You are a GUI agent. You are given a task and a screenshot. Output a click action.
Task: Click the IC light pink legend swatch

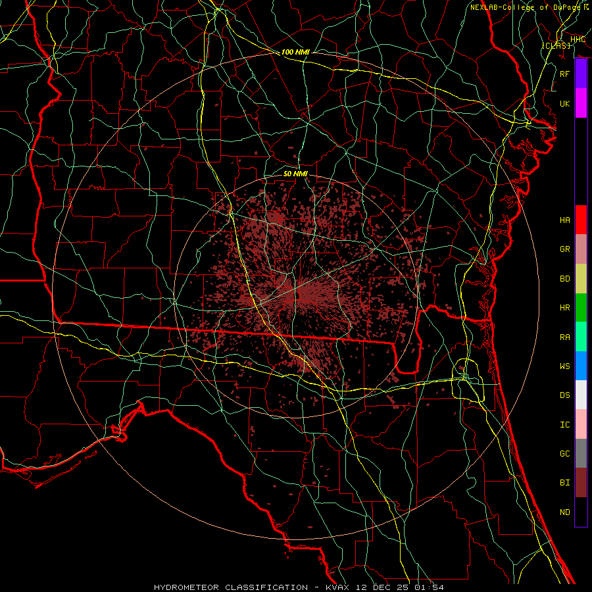click(581, 424)
